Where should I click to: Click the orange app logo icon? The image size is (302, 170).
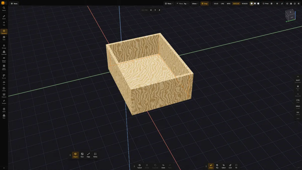click(3, 3)
